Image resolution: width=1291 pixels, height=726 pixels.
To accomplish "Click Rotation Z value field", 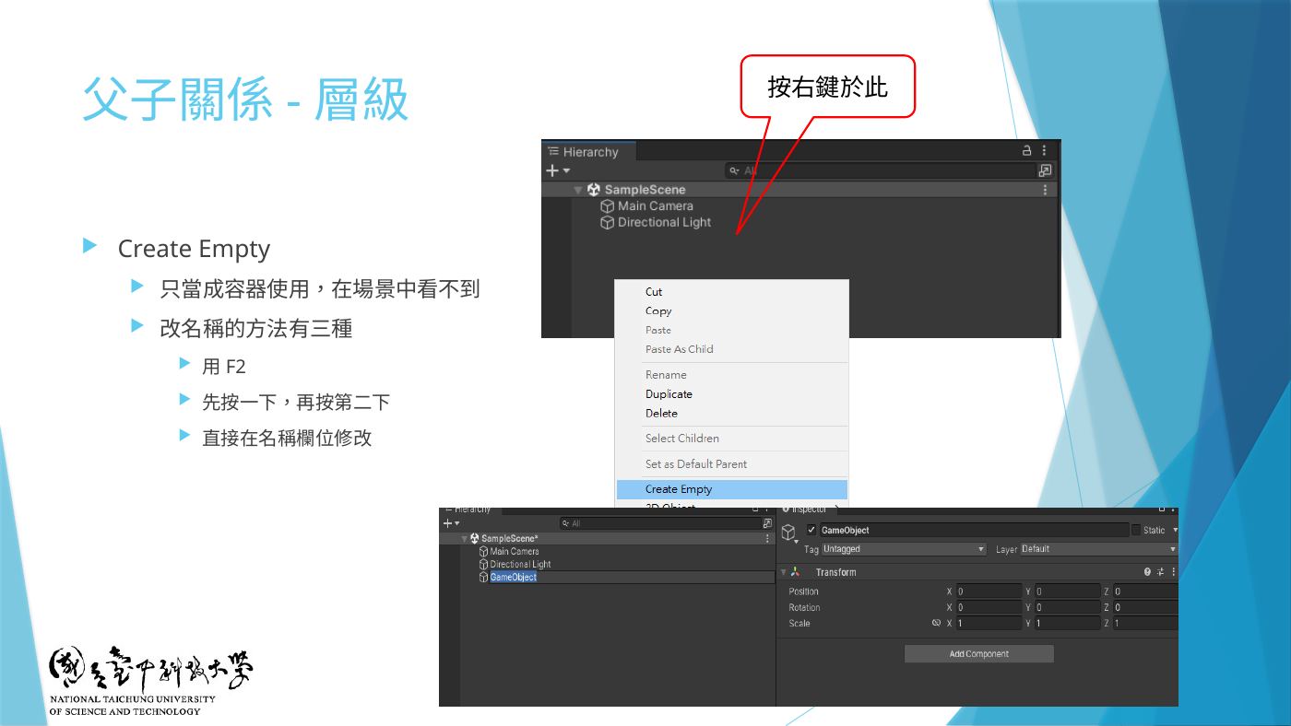I will (x=1145, y=608).
